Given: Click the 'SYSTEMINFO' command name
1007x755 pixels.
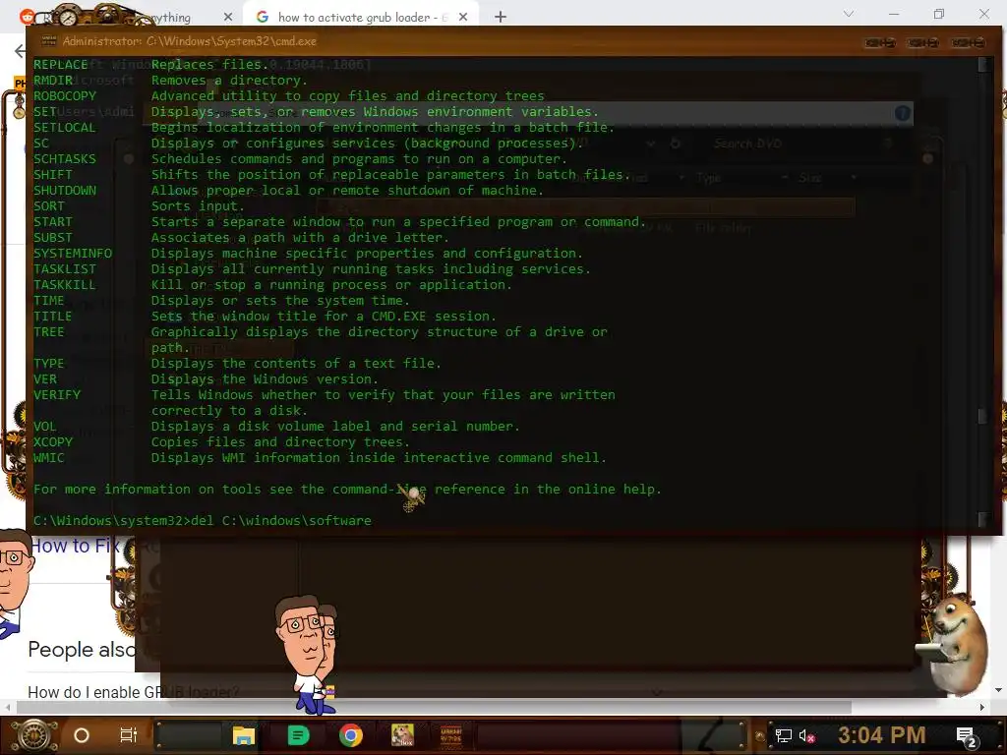Looking at the screenshot, I should (73, 254).
